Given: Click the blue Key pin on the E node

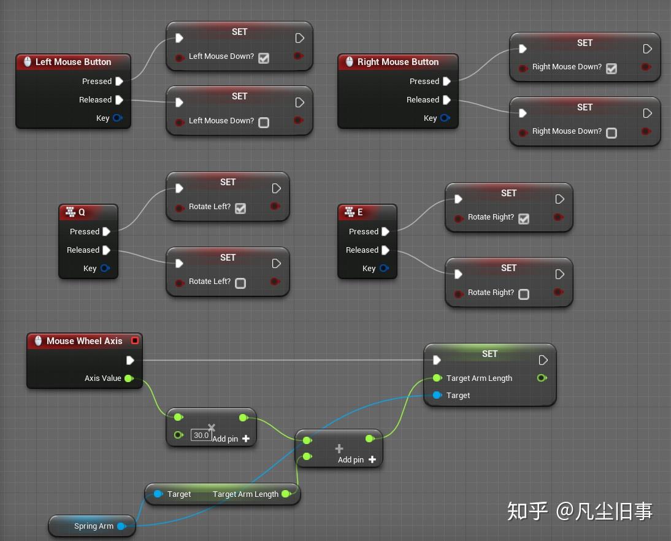Looking at the screenshot, I should pos(383,268).
